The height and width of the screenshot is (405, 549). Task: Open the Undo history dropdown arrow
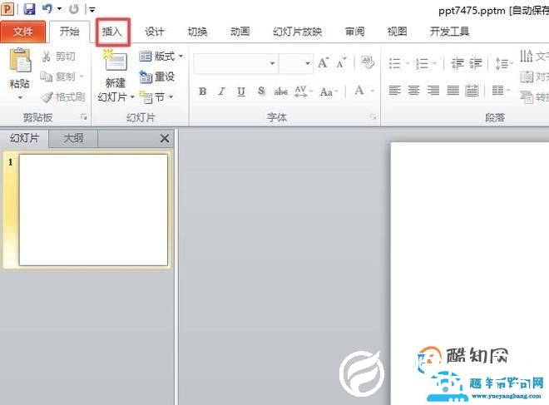click(x=60, y=9)
